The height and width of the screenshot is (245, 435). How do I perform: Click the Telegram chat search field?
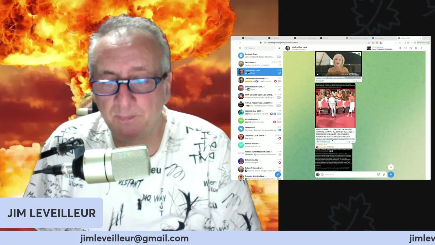click(260, 48)
